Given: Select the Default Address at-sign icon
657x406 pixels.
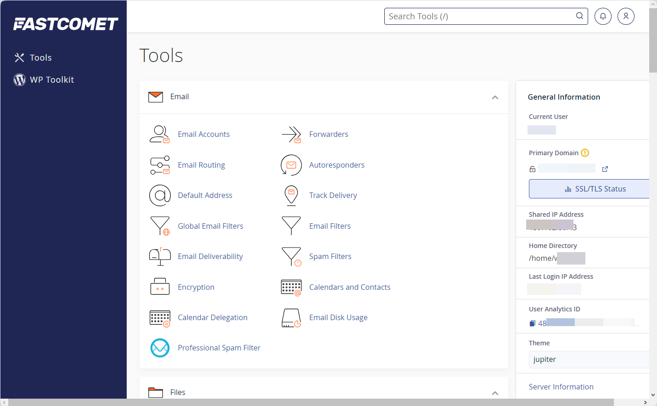Looking at the screenshot, I should pyautogui.click(x=160, y=196).
